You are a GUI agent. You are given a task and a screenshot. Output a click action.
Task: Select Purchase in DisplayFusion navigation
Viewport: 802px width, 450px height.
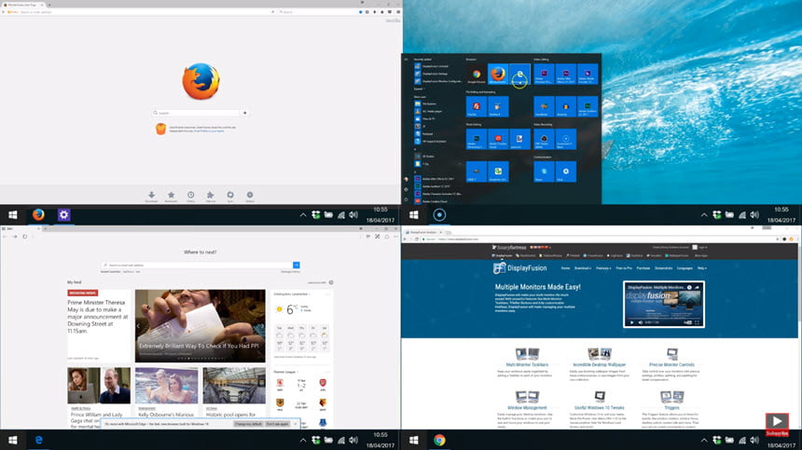pos(643,268)
